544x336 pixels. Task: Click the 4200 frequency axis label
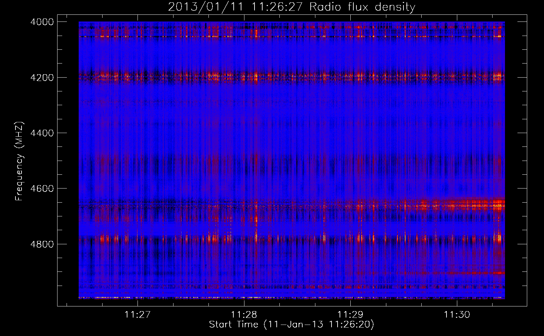pyautogui.click(x=42, y=77)
